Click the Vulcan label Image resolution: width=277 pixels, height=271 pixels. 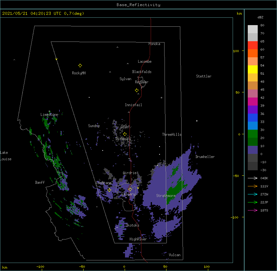[174, 255]
